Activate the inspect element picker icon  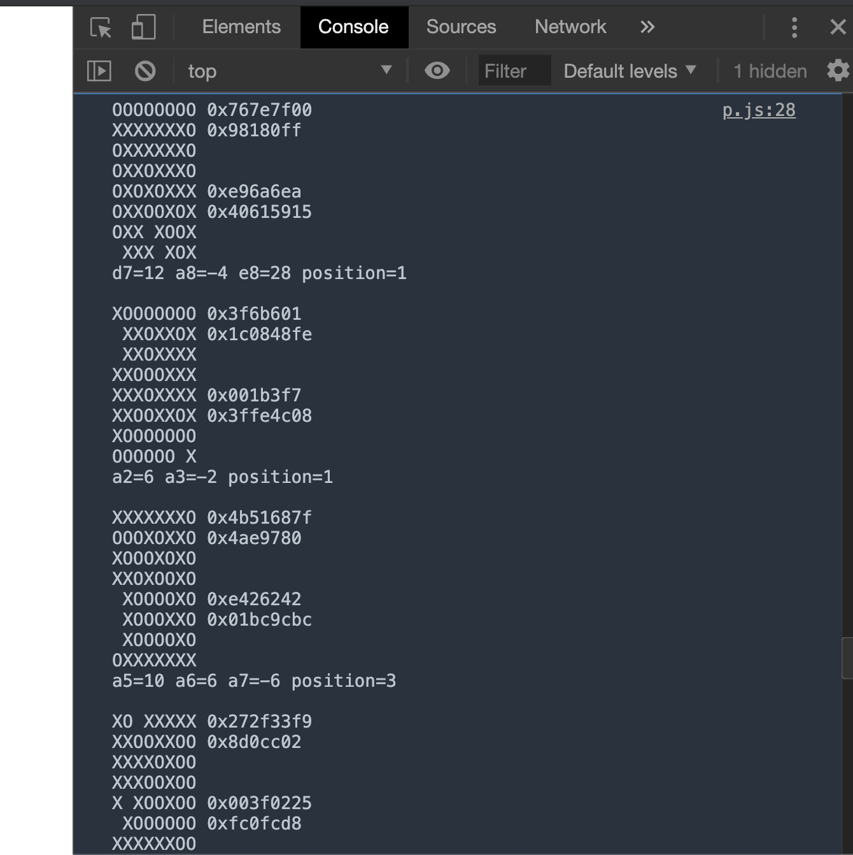101,27
